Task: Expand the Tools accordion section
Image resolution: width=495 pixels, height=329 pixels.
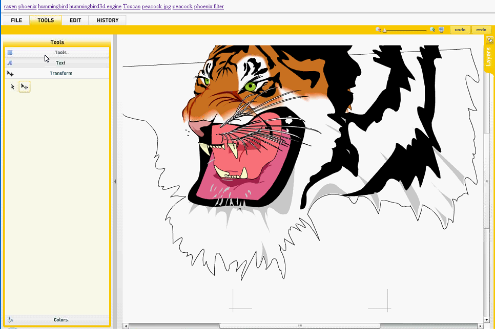Action: 57,53
